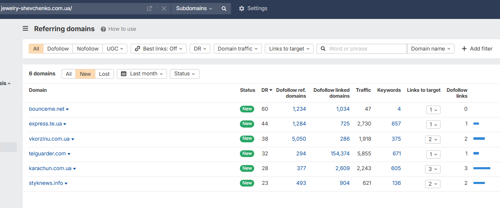This screenshot has width=500, height=208.
Task: Click the How to use question-mark icon
Action: pos(103,29)
